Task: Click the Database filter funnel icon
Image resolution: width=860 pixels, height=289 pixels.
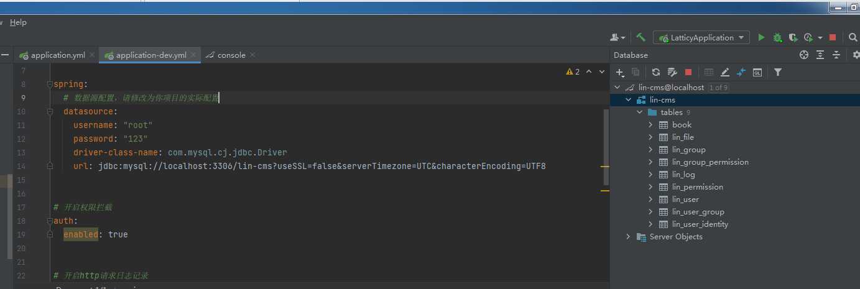Action: click(x=777, y=72)
